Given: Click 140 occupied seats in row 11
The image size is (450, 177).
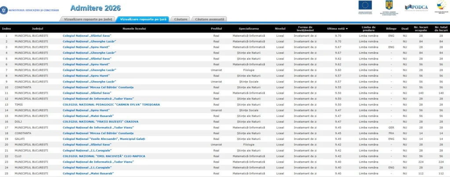Looking at the screenshot, I should coord(421,93).
